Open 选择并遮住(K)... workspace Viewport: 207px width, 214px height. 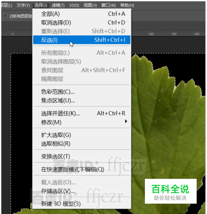[82, 113]
